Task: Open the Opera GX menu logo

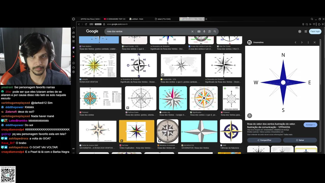Action: tap(73, 19)
